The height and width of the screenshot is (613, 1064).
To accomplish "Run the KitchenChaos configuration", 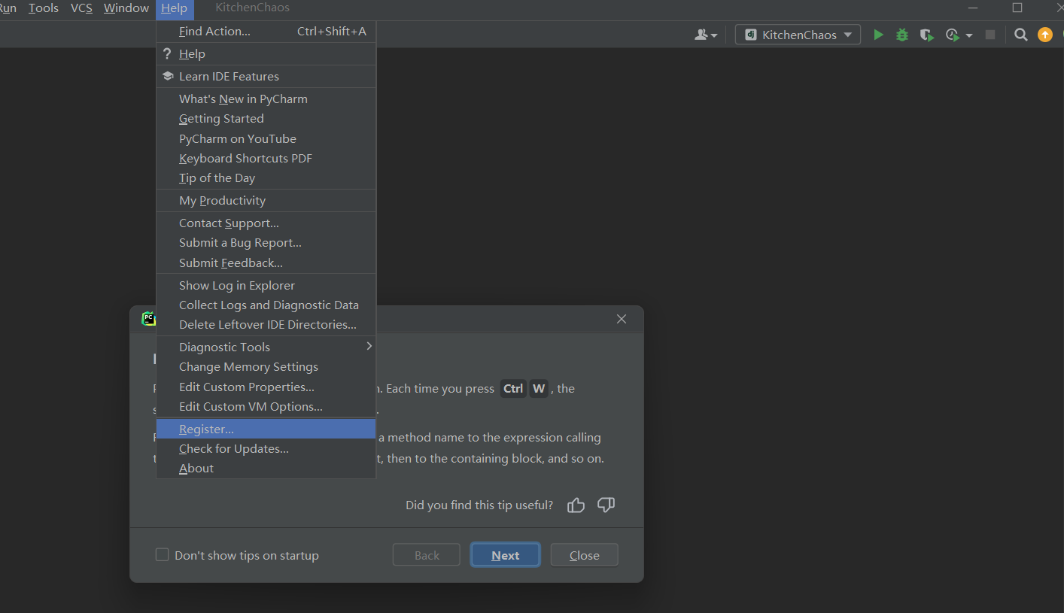I will (x=878, y=35).
